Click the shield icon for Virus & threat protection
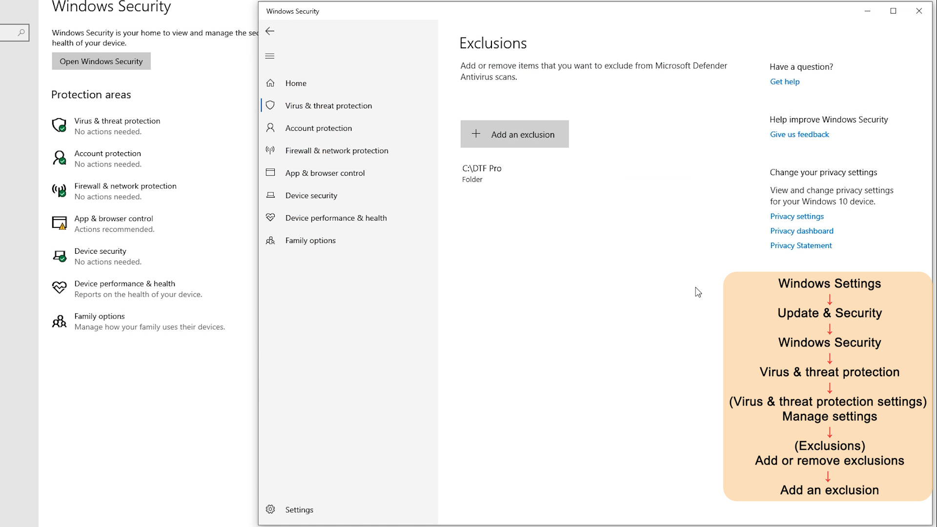This screenshot has height=527, width=937. pyautogui.click(x=270, y=105)
